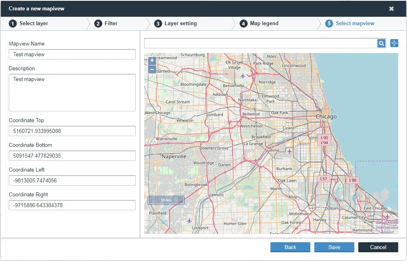The height and width of the screenshot is (261, 407).
Task: Focus the Coordinate Top field
Action: tap(72, 131)
